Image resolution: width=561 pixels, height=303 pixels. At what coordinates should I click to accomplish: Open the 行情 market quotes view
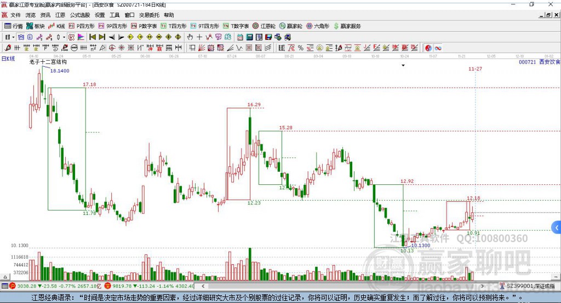14,26
